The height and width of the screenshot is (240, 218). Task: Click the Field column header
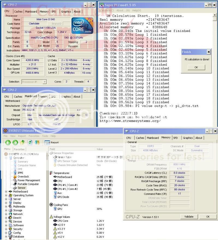72,149
